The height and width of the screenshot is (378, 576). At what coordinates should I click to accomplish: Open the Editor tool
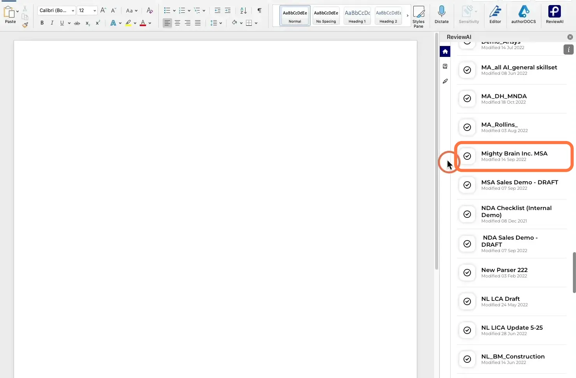[495, 15]
